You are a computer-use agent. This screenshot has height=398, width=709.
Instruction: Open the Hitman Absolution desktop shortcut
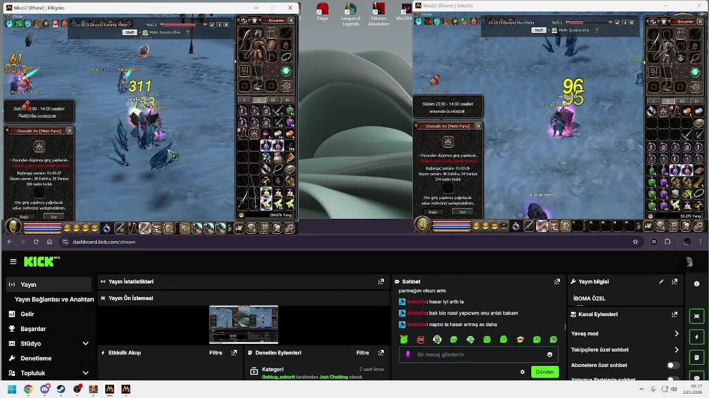pyautogui.click(x=378, y=15)
